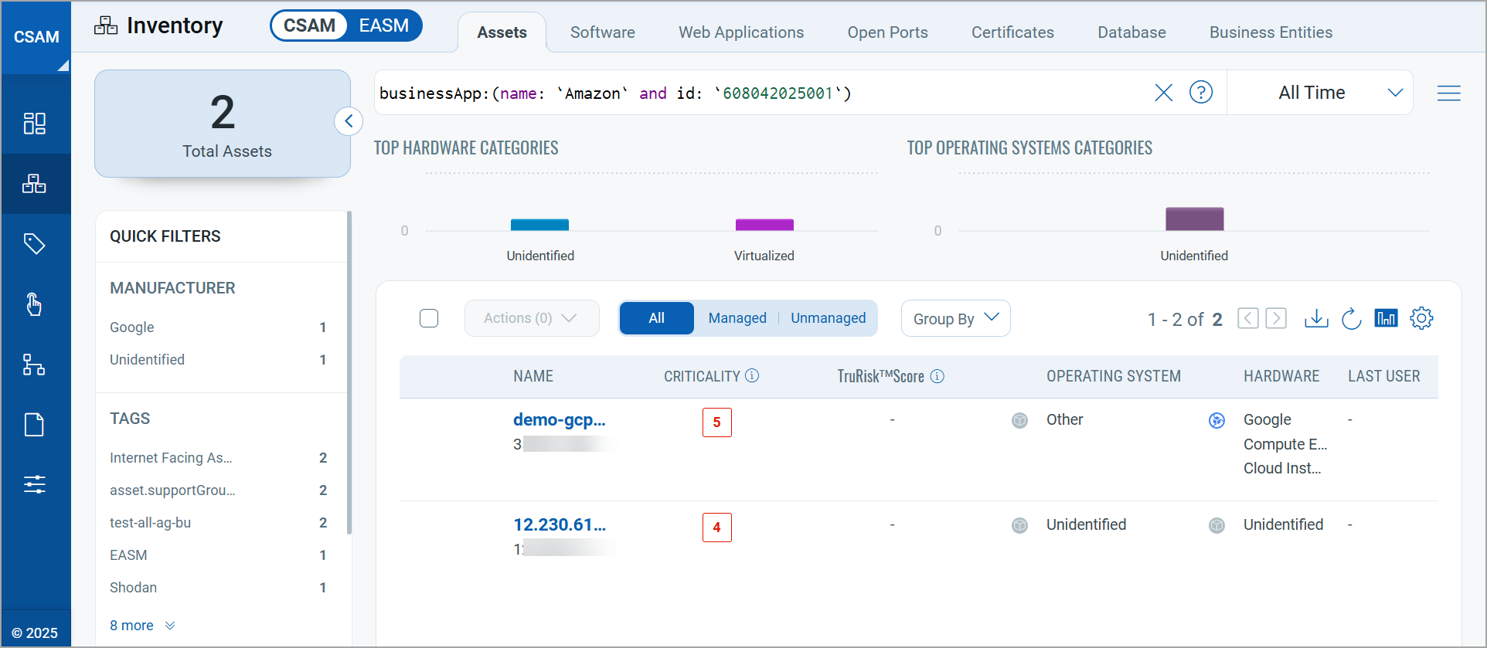Click the criticality 5 badge

[x=716, y=422]
